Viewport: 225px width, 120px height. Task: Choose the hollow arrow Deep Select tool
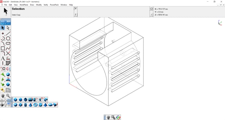coord(8,28)
